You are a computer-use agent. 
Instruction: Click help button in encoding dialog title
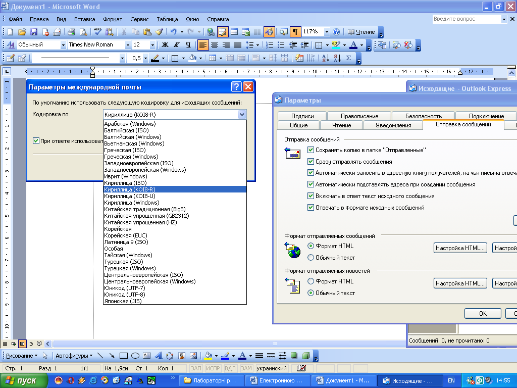tap(236, 87)
